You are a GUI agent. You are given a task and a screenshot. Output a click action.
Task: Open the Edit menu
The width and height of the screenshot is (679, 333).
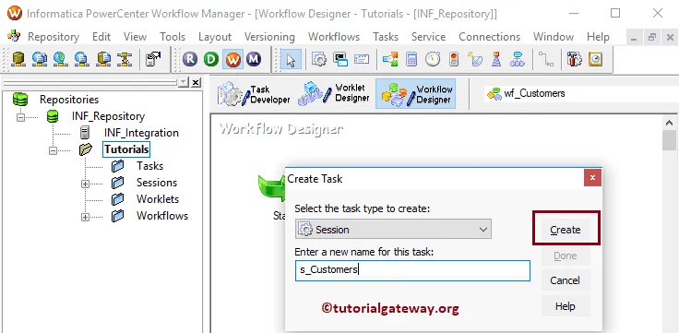(101, 37)
